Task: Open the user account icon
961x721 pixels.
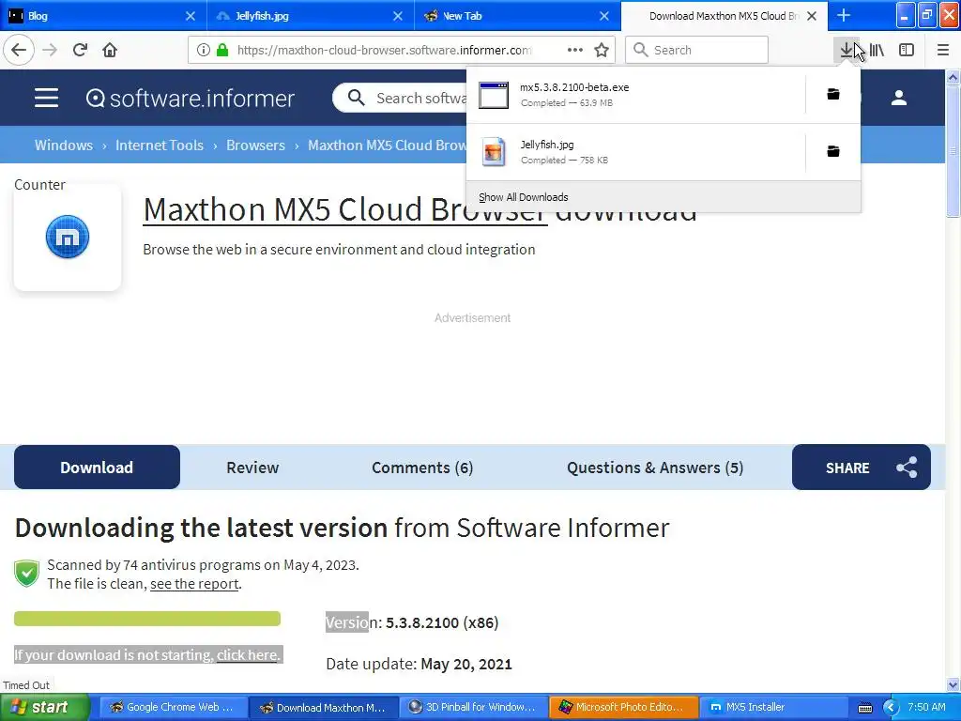Action: click(898, 98)
